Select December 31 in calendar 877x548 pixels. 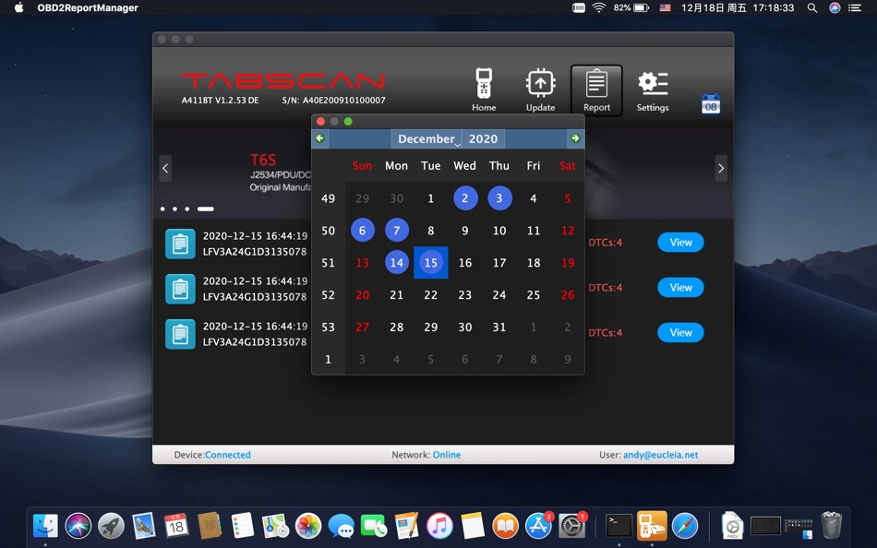click(499, 327)
